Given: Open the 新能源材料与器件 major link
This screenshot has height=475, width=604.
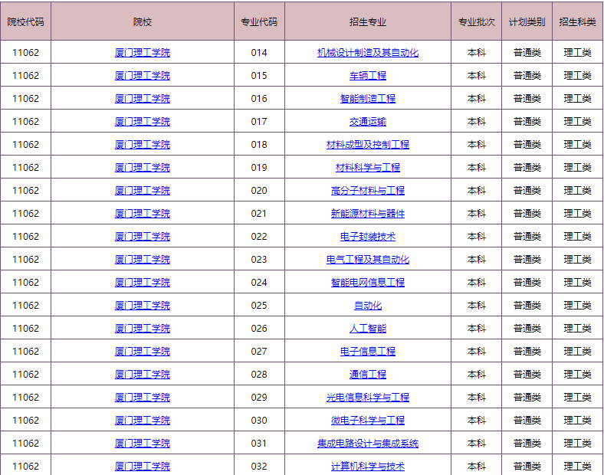Looking at the screenshot, I should tap(367, 214).
